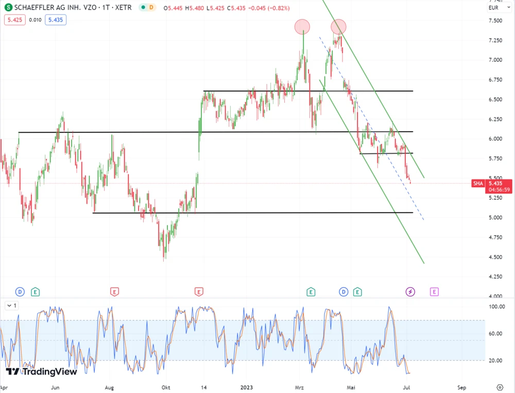Open chart settings gear icon at bottom right
This screenshot has width=515, height=393.
coord(500,387)
